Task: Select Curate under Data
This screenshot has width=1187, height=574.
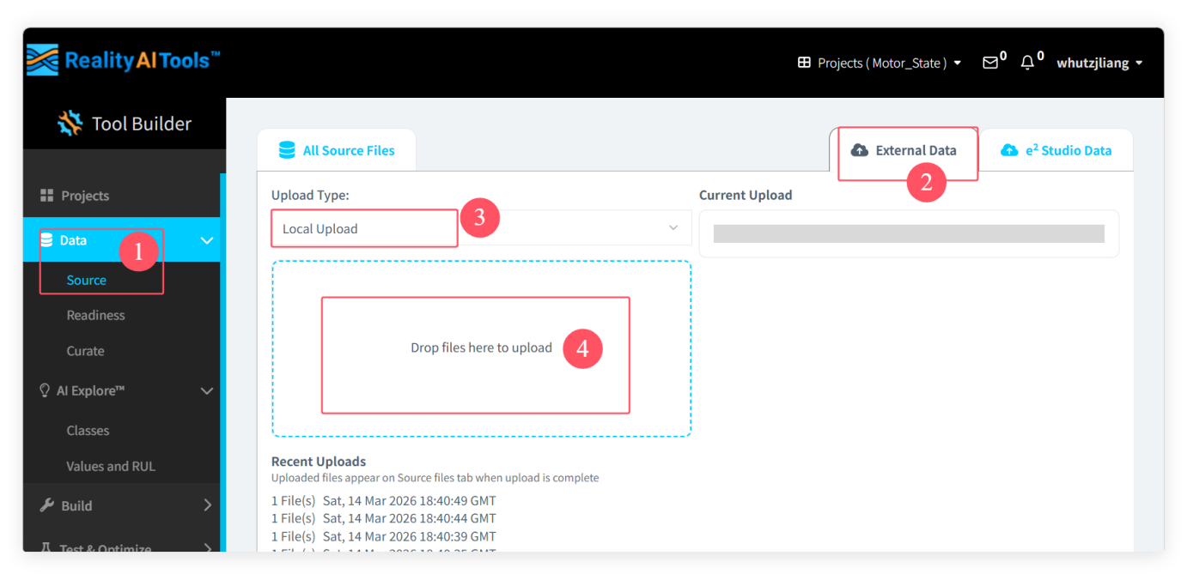Action: click(86, 351)
